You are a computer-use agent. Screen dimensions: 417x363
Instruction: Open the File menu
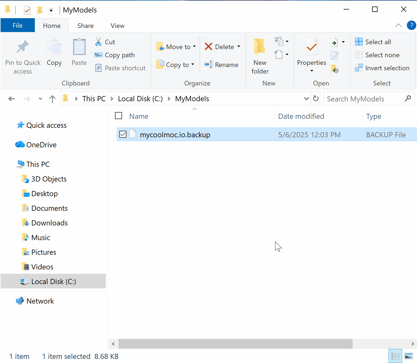[x=18, y=26]
